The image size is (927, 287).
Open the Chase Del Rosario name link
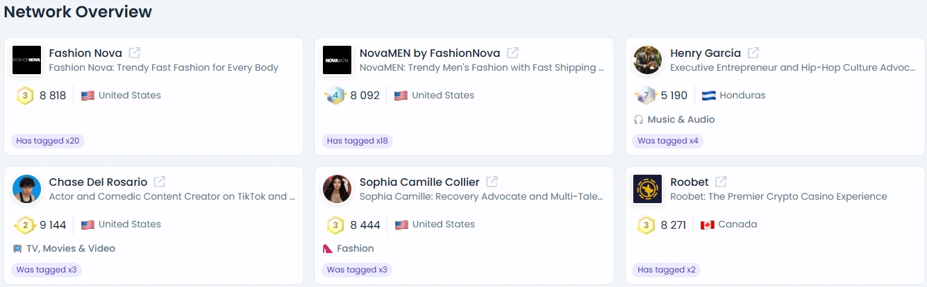[x=98, y=182]
